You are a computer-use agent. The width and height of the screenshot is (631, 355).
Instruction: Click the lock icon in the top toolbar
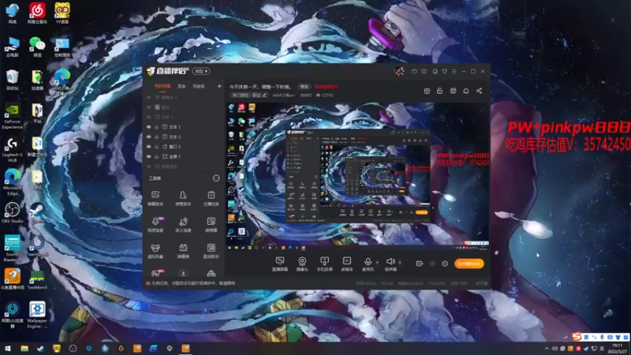440,91
